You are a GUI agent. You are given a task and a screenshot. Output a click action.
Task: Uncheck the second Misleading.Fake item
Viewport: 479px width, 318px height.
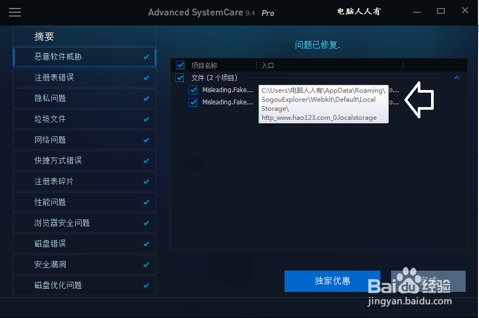pos(193,102)
